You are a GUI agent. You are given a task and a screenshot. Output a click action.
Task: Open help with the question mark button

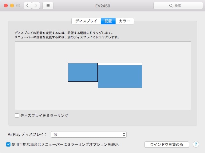pyautogui.click(x=195, y=144)
